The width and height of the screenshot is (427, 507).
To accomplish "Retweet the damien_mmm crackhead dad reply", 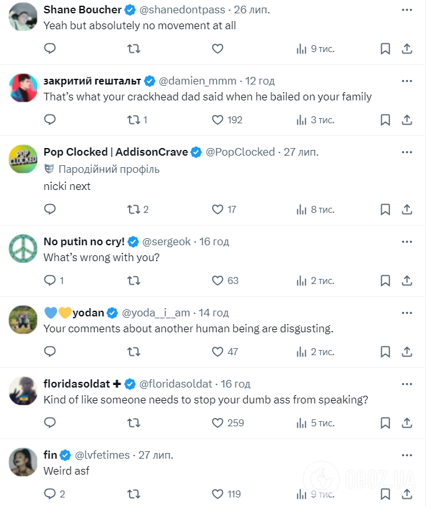I will click(134, 119).
